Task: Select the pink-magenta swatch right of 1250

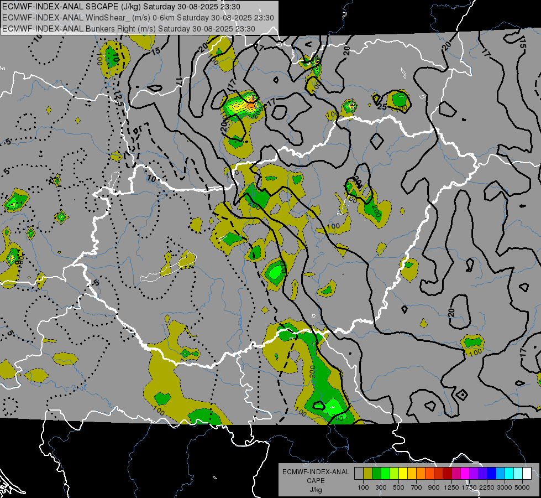Action: [x=456, y=474]
